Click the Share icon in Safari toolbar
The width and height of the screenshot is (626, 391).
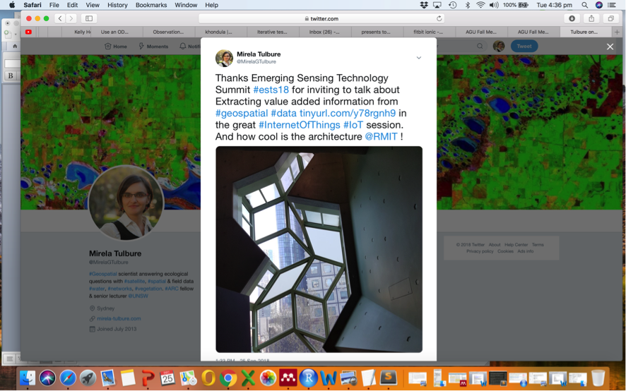[591, 18]
